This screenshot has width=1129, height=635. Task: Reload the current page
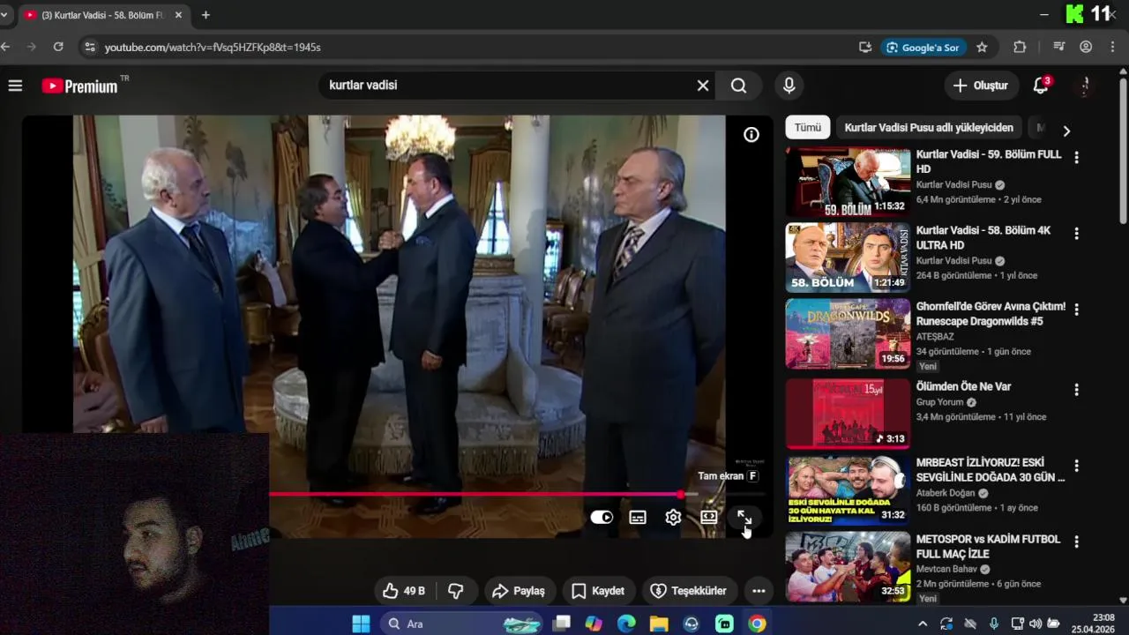tap(58, 47)
